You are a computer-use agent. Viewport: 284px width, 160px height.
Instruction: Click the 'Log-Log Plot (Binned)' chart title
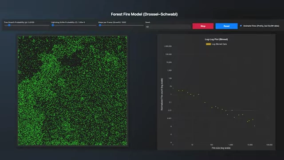coord(216,39)
